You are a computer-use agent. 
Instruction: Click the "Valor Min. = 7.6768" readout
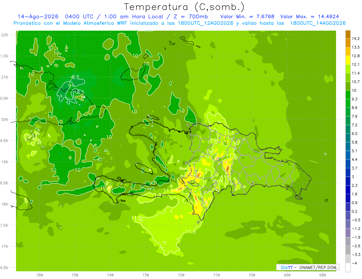(247, 17)
